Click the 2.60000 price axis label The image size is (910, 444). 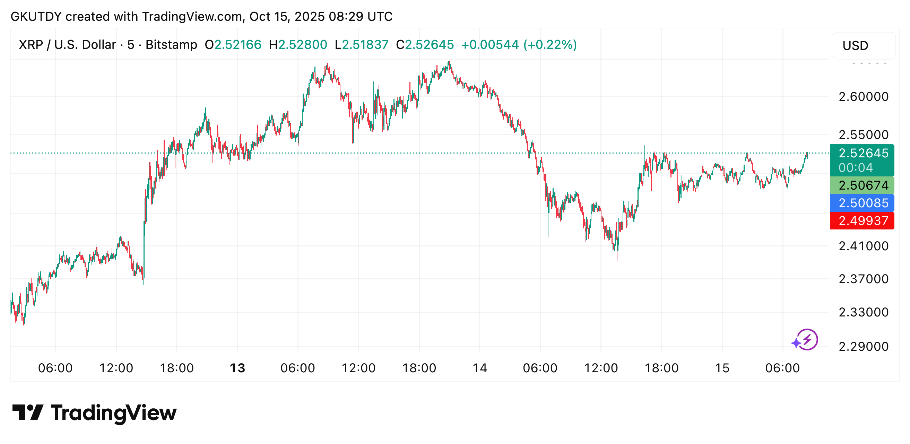(x=863, y=97)
